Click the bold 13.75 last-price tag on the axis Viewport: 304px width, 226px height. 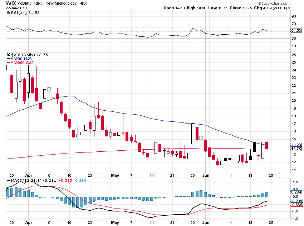(x=296, y=149)
